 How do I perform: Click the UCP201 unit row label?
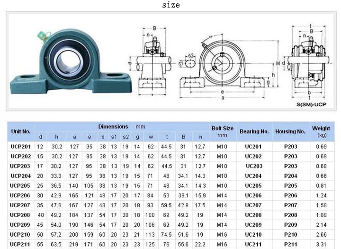coord(21,147)
